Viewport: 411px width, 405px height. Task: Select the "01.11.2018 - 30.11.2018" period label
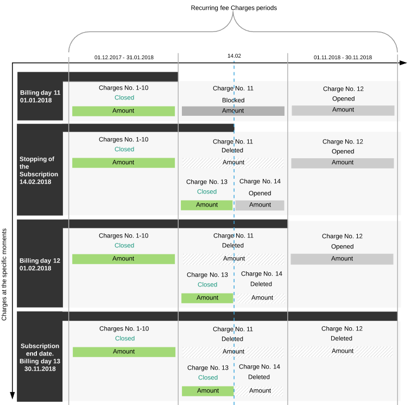(x=343, y=57)
